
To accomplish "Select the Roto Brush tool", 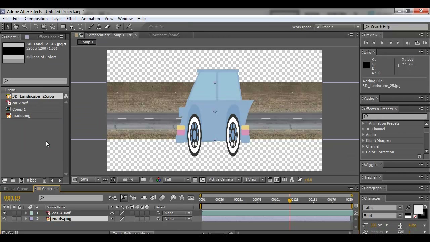I will (119, 27).
